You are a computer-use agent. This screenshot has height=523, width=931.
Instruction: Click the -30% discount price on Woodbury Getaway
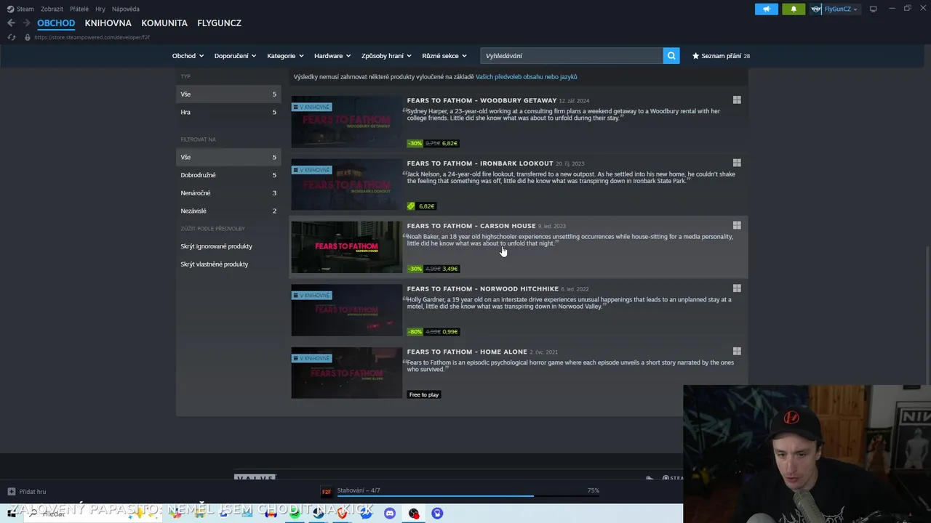(x=433, y=143)
